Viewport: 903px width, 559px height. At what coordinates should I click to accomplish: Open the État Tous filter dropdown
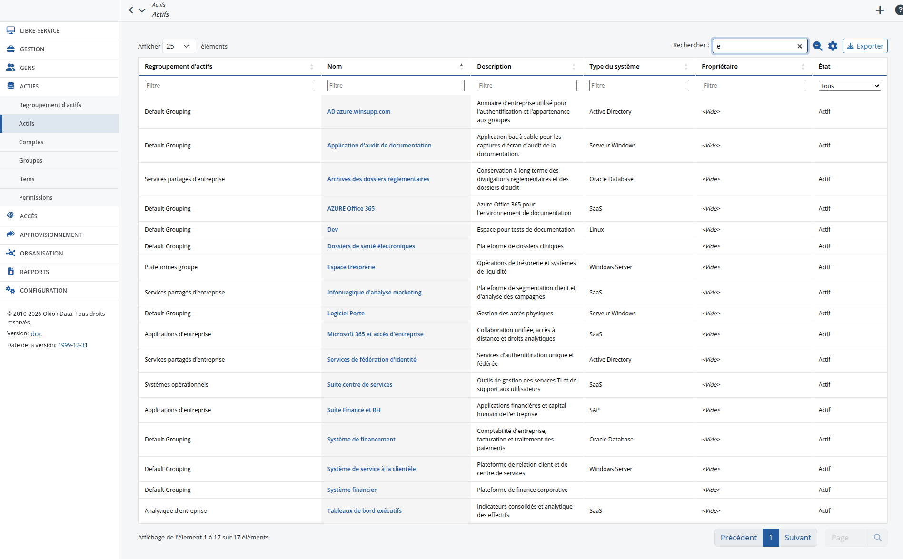tap(850, 86)
